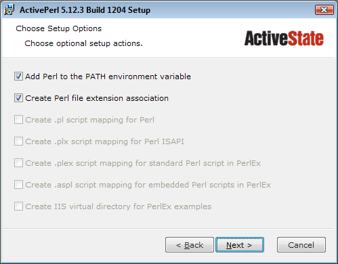Cancel the ActivePerl installation
338x264 pixels.
(301, 245)
